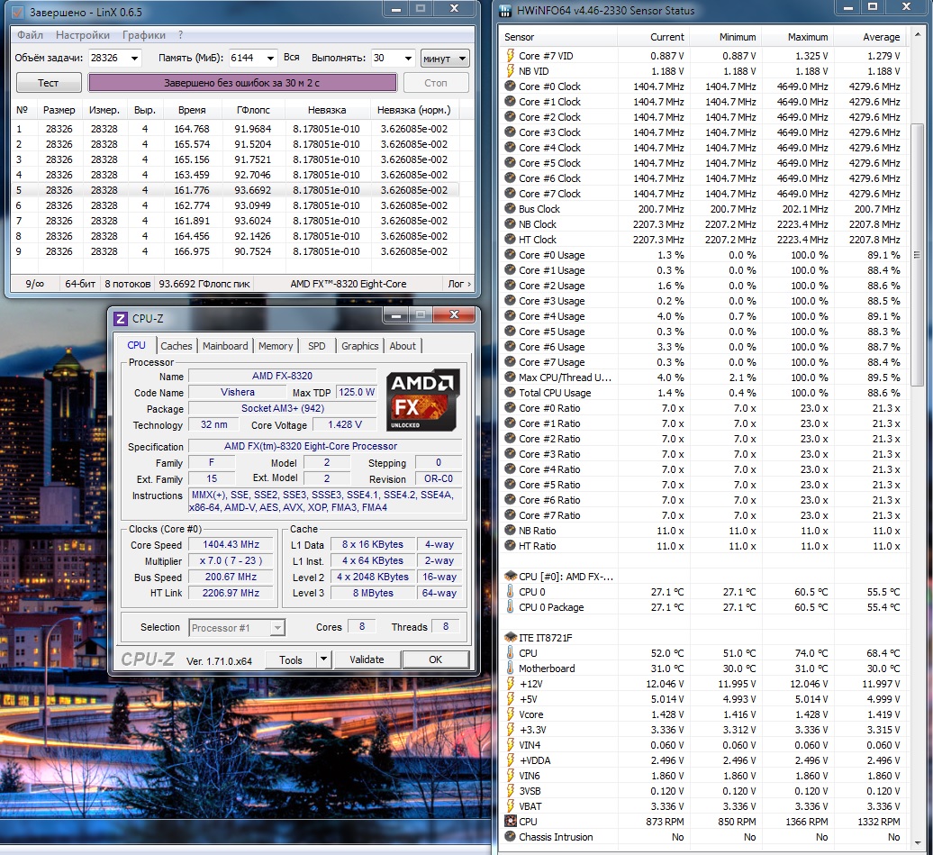
Task: Click the fan icon beside CPU RPM
Action: pos(511,822)
